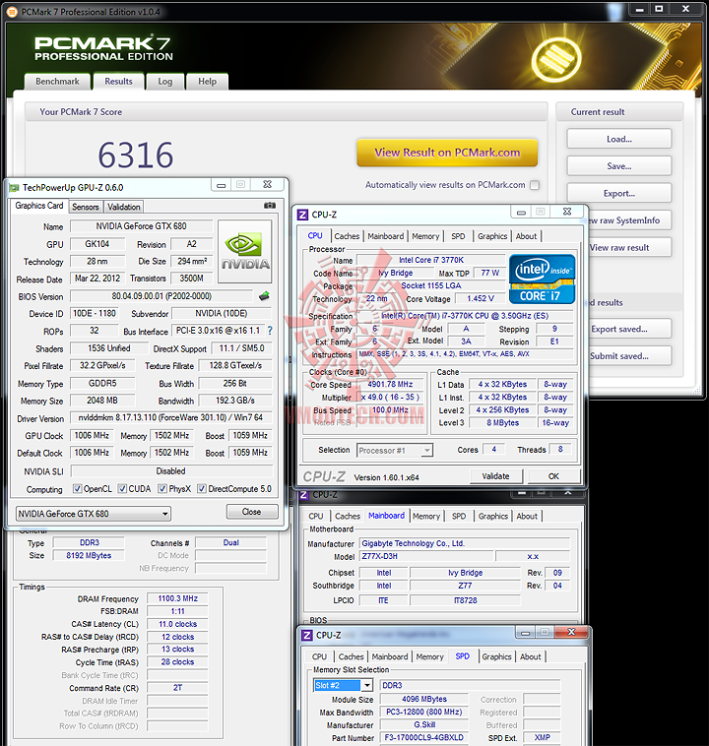Click the BIOS version save icon in GPU-Z
This screenshot has height=746, width=709.
(x=264, y=296)
